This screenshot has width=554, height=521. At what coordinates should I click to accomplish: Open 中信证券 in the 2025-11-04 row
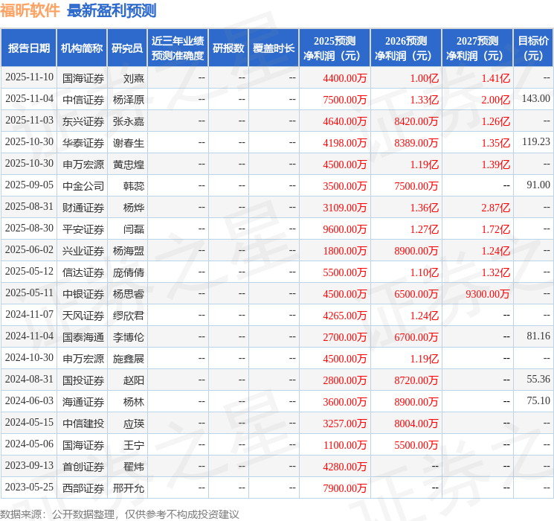[x=83, y=99]
